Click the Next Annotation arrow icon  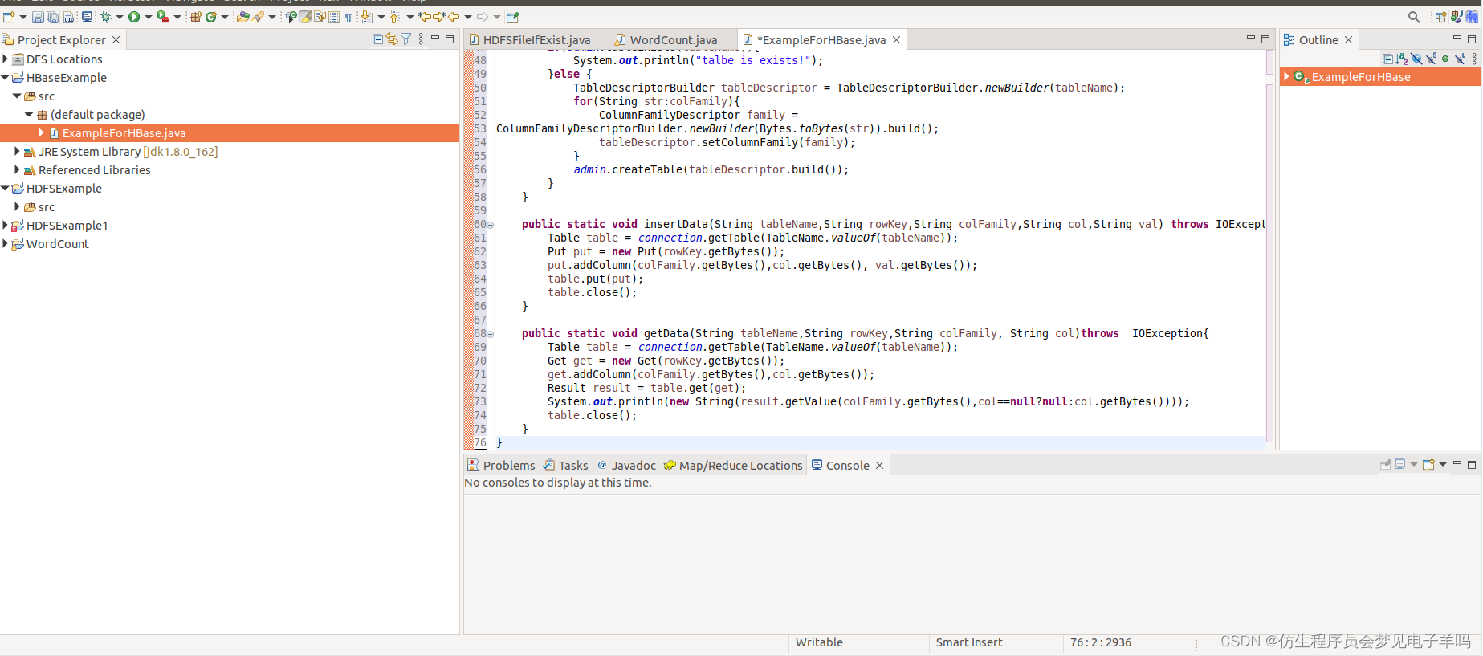pyautogui.click(x=366, y=17)
